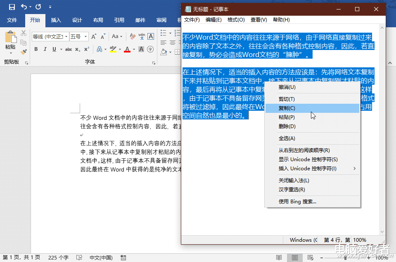The width and height of the screenshot is (396, 262).
Task: Click the Copy icon in Word's clipboard group
Action: click(24, 43)
